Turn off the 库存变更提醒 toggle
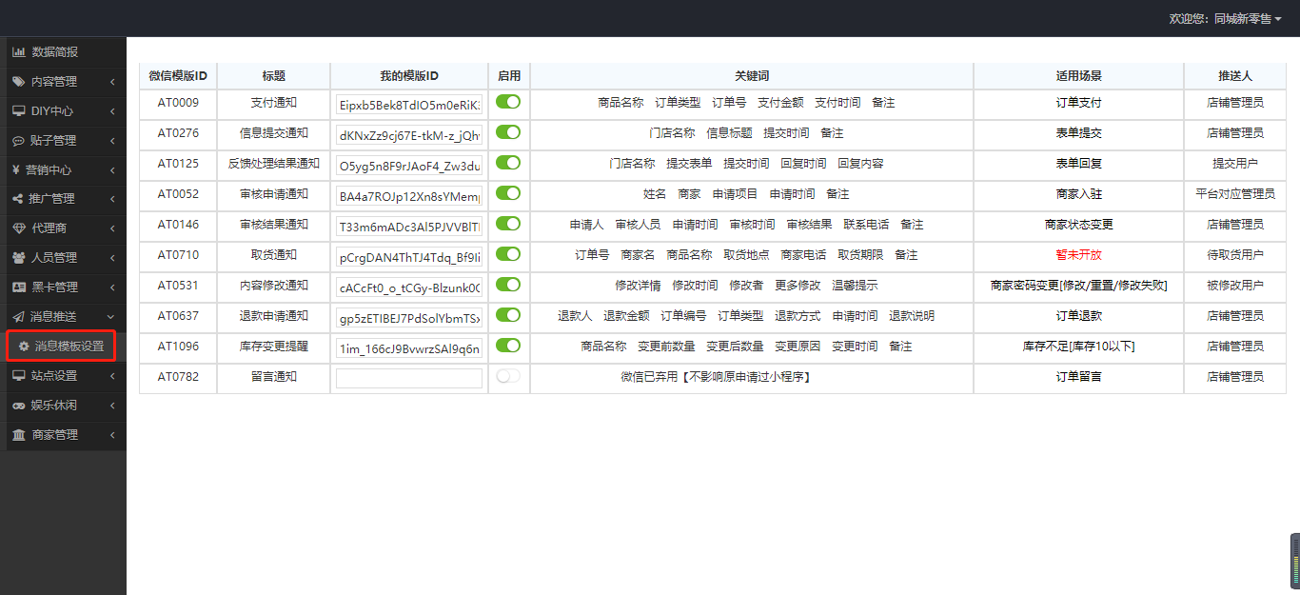Screen dimensions: 1300x595 [x=507, y=347]
